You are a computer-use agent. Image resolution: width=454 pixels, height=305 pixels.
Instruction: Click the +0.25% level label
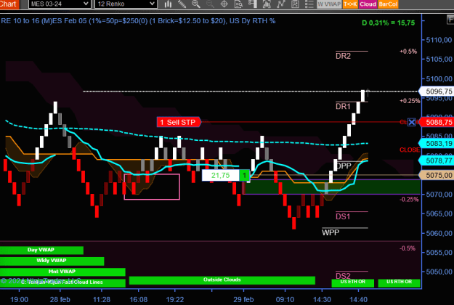[x=410, y=101]
